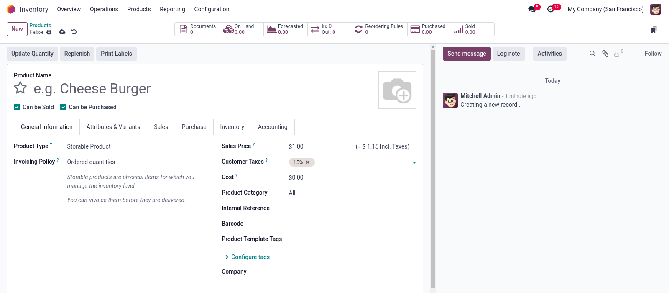Open the discuss messages chat icon
The image size is (669, 293).
[532, 9]
